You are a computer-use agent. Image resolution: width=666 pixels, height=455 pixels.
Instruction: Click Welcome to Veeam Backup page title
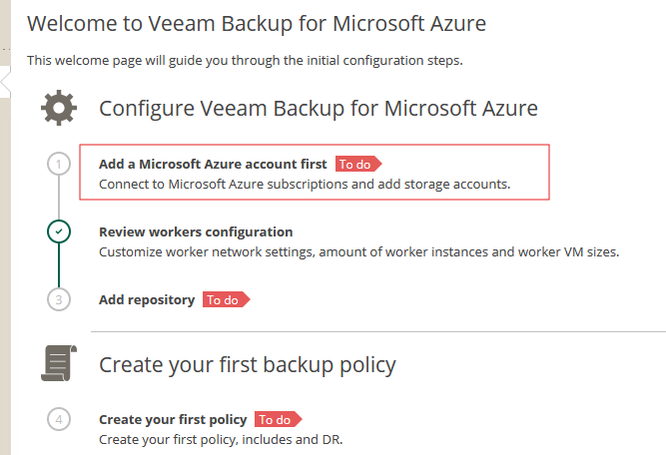(257, 21)
